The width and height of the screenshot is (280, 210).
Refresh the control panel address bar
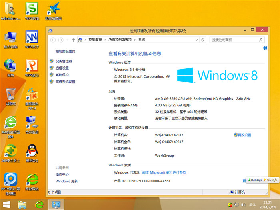pyautogui.click(x=203, y=40)
